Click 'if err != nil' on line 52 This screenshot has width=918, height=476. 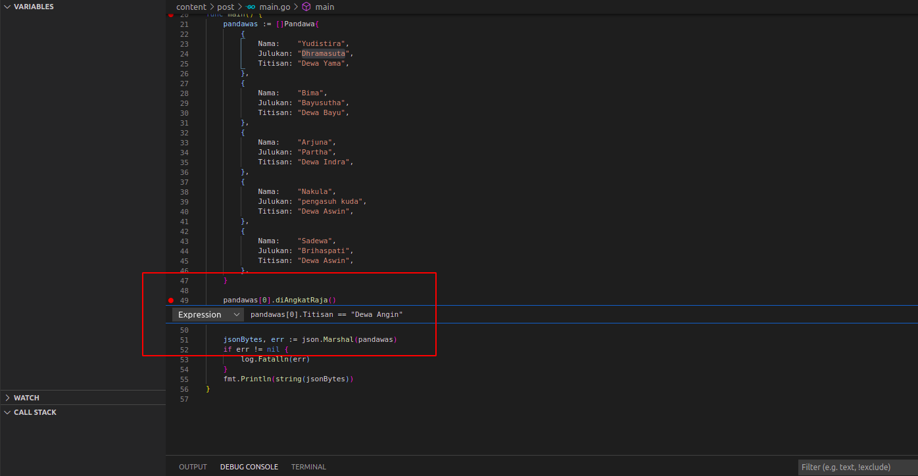click(x=252, y=350)
